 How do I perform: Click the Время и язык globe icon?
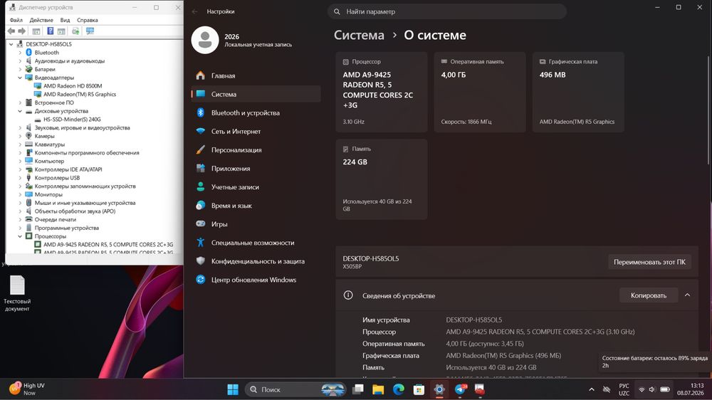201,206
